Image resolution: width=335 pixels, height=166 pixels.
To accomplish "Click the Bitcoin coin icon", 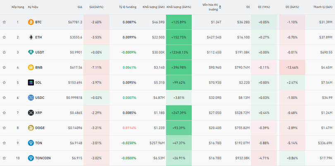I will tap(31, 22).
